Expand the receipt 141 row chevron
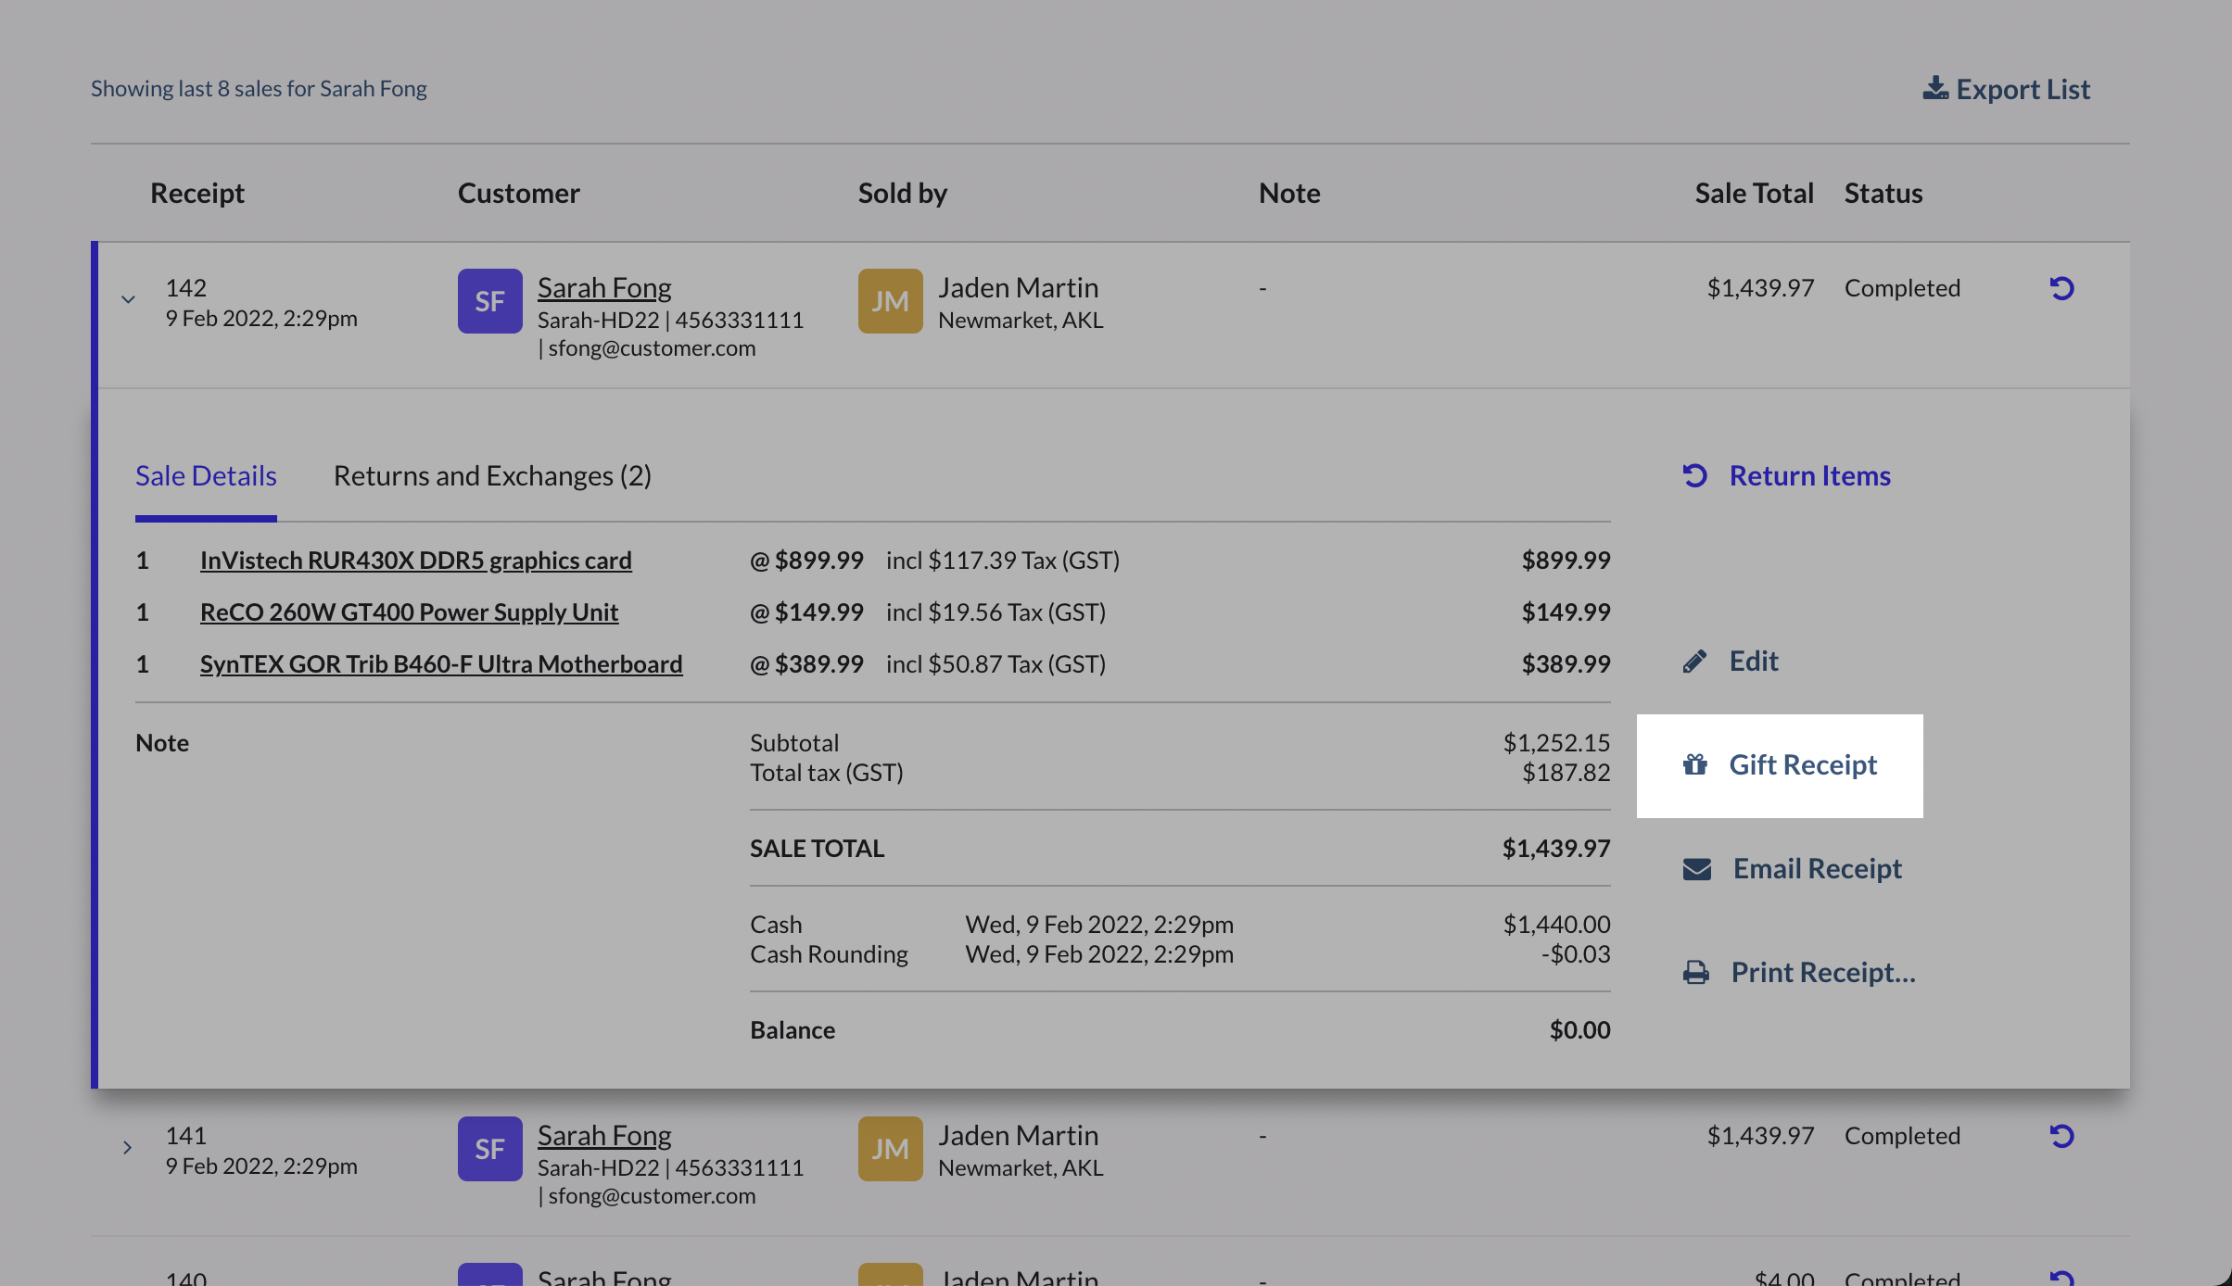Screen dimensions: 2232x1286 [x=128, y=1147]
